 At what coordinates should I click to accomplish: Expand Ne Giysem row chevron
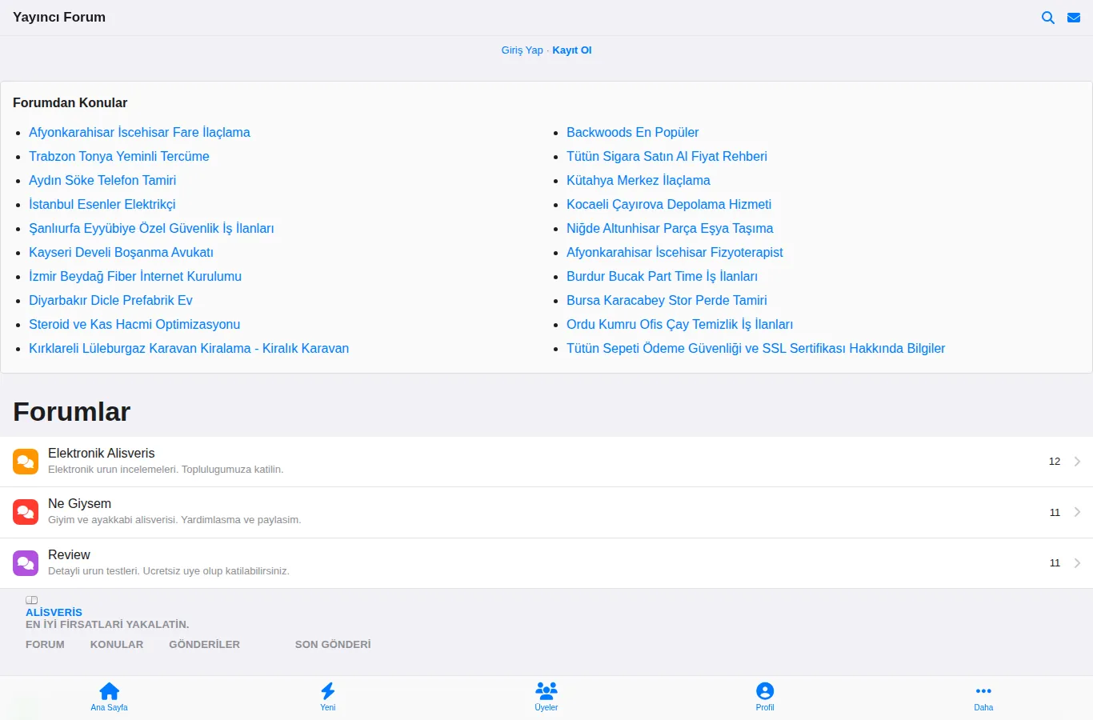[1077, 512]
